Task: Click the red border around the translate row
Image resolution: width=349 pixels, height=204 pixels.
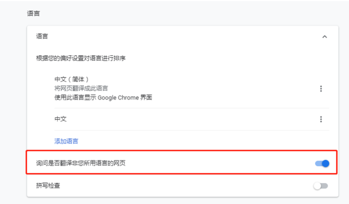Action: [182, 151]
